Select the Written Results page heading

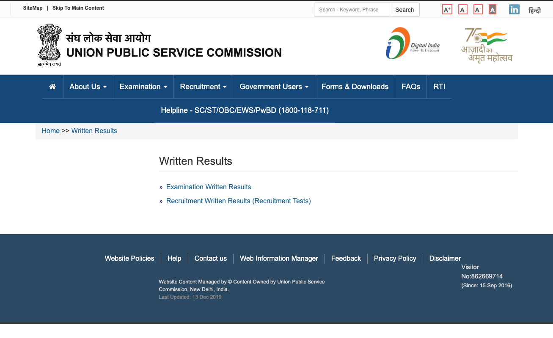[195, 161]
